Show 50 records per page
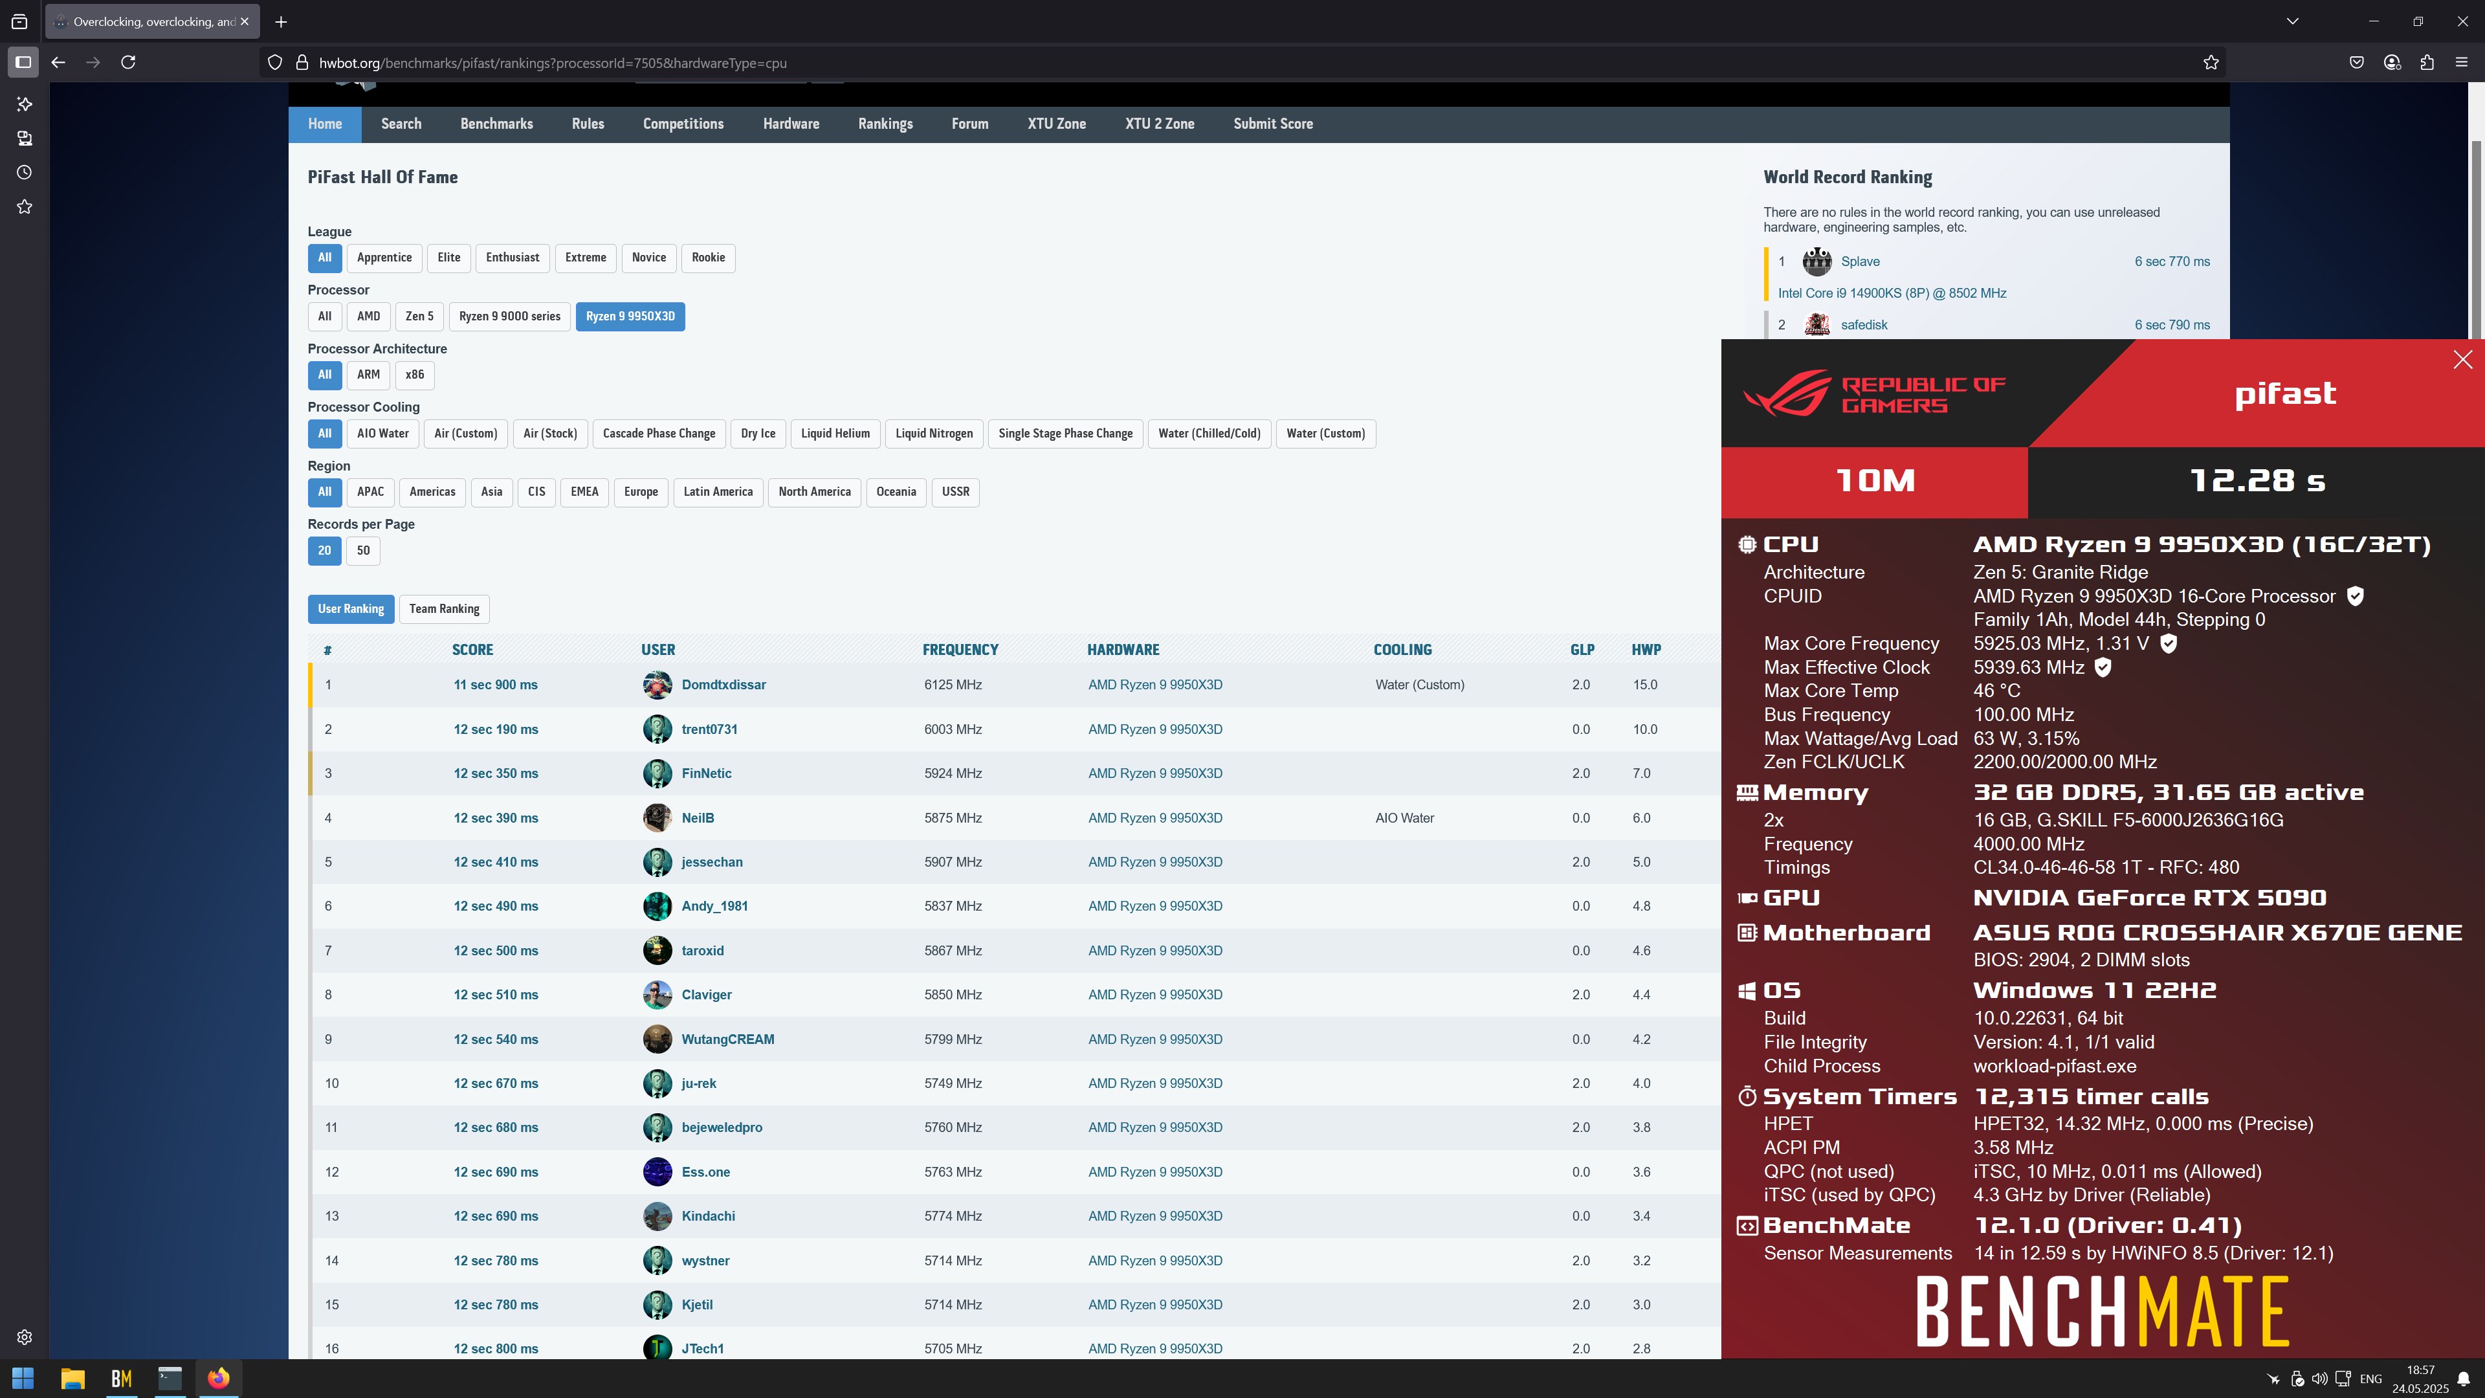This screenshot has height=1398, width=2485. point(362,551)
